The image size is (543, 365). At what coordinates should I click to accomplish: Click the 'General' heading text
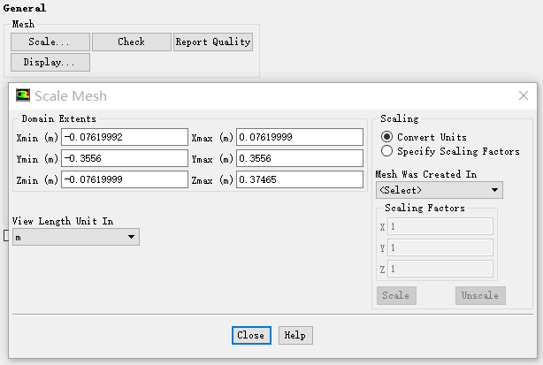[24, 8]
